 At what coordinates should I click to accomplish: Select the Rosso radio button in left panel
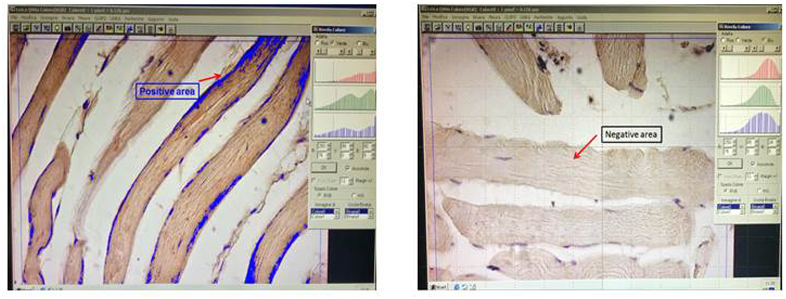point(317,43)
